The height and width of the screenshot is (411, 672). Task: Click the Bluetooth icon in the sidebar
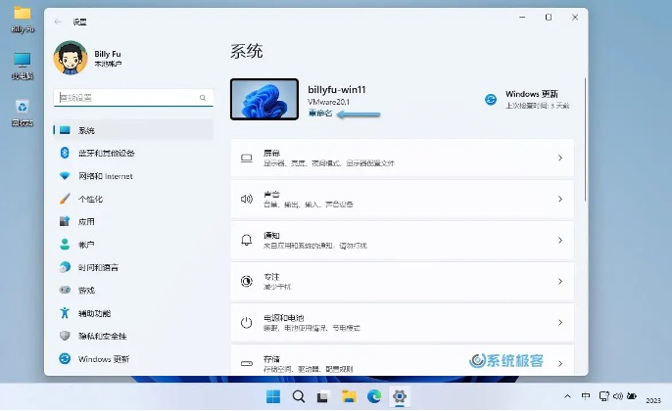(x=66, y=153)
